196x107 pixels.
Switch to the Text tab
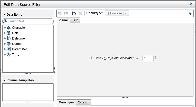[75, 20]
